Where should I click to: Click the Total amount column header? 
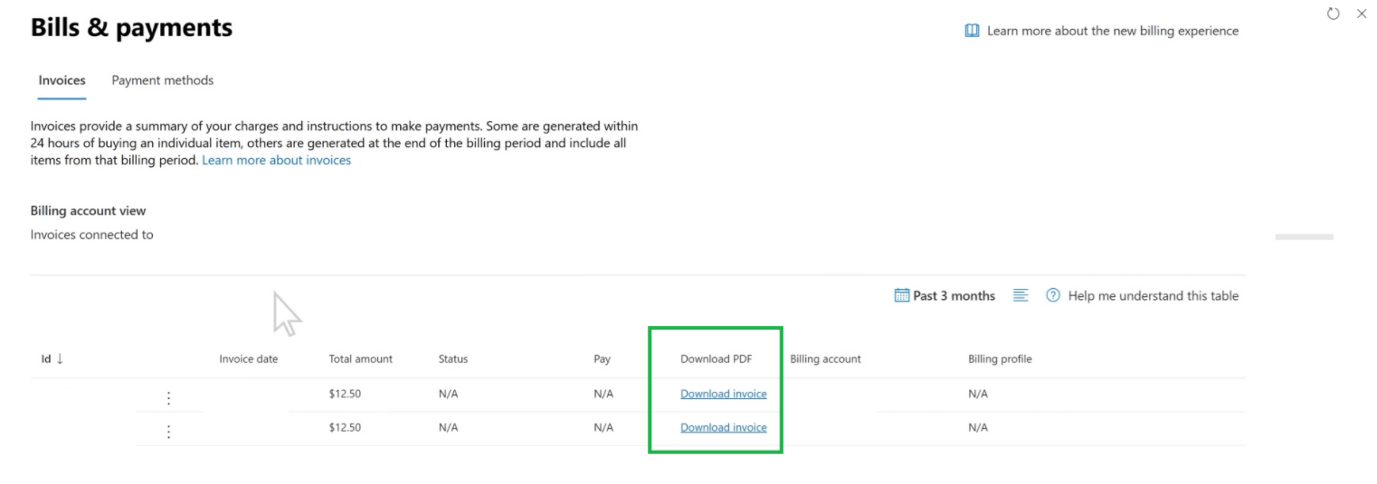(361, 358)
